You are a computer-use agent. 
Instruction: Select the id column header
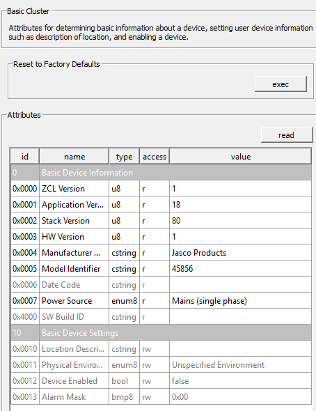(25, 157)
